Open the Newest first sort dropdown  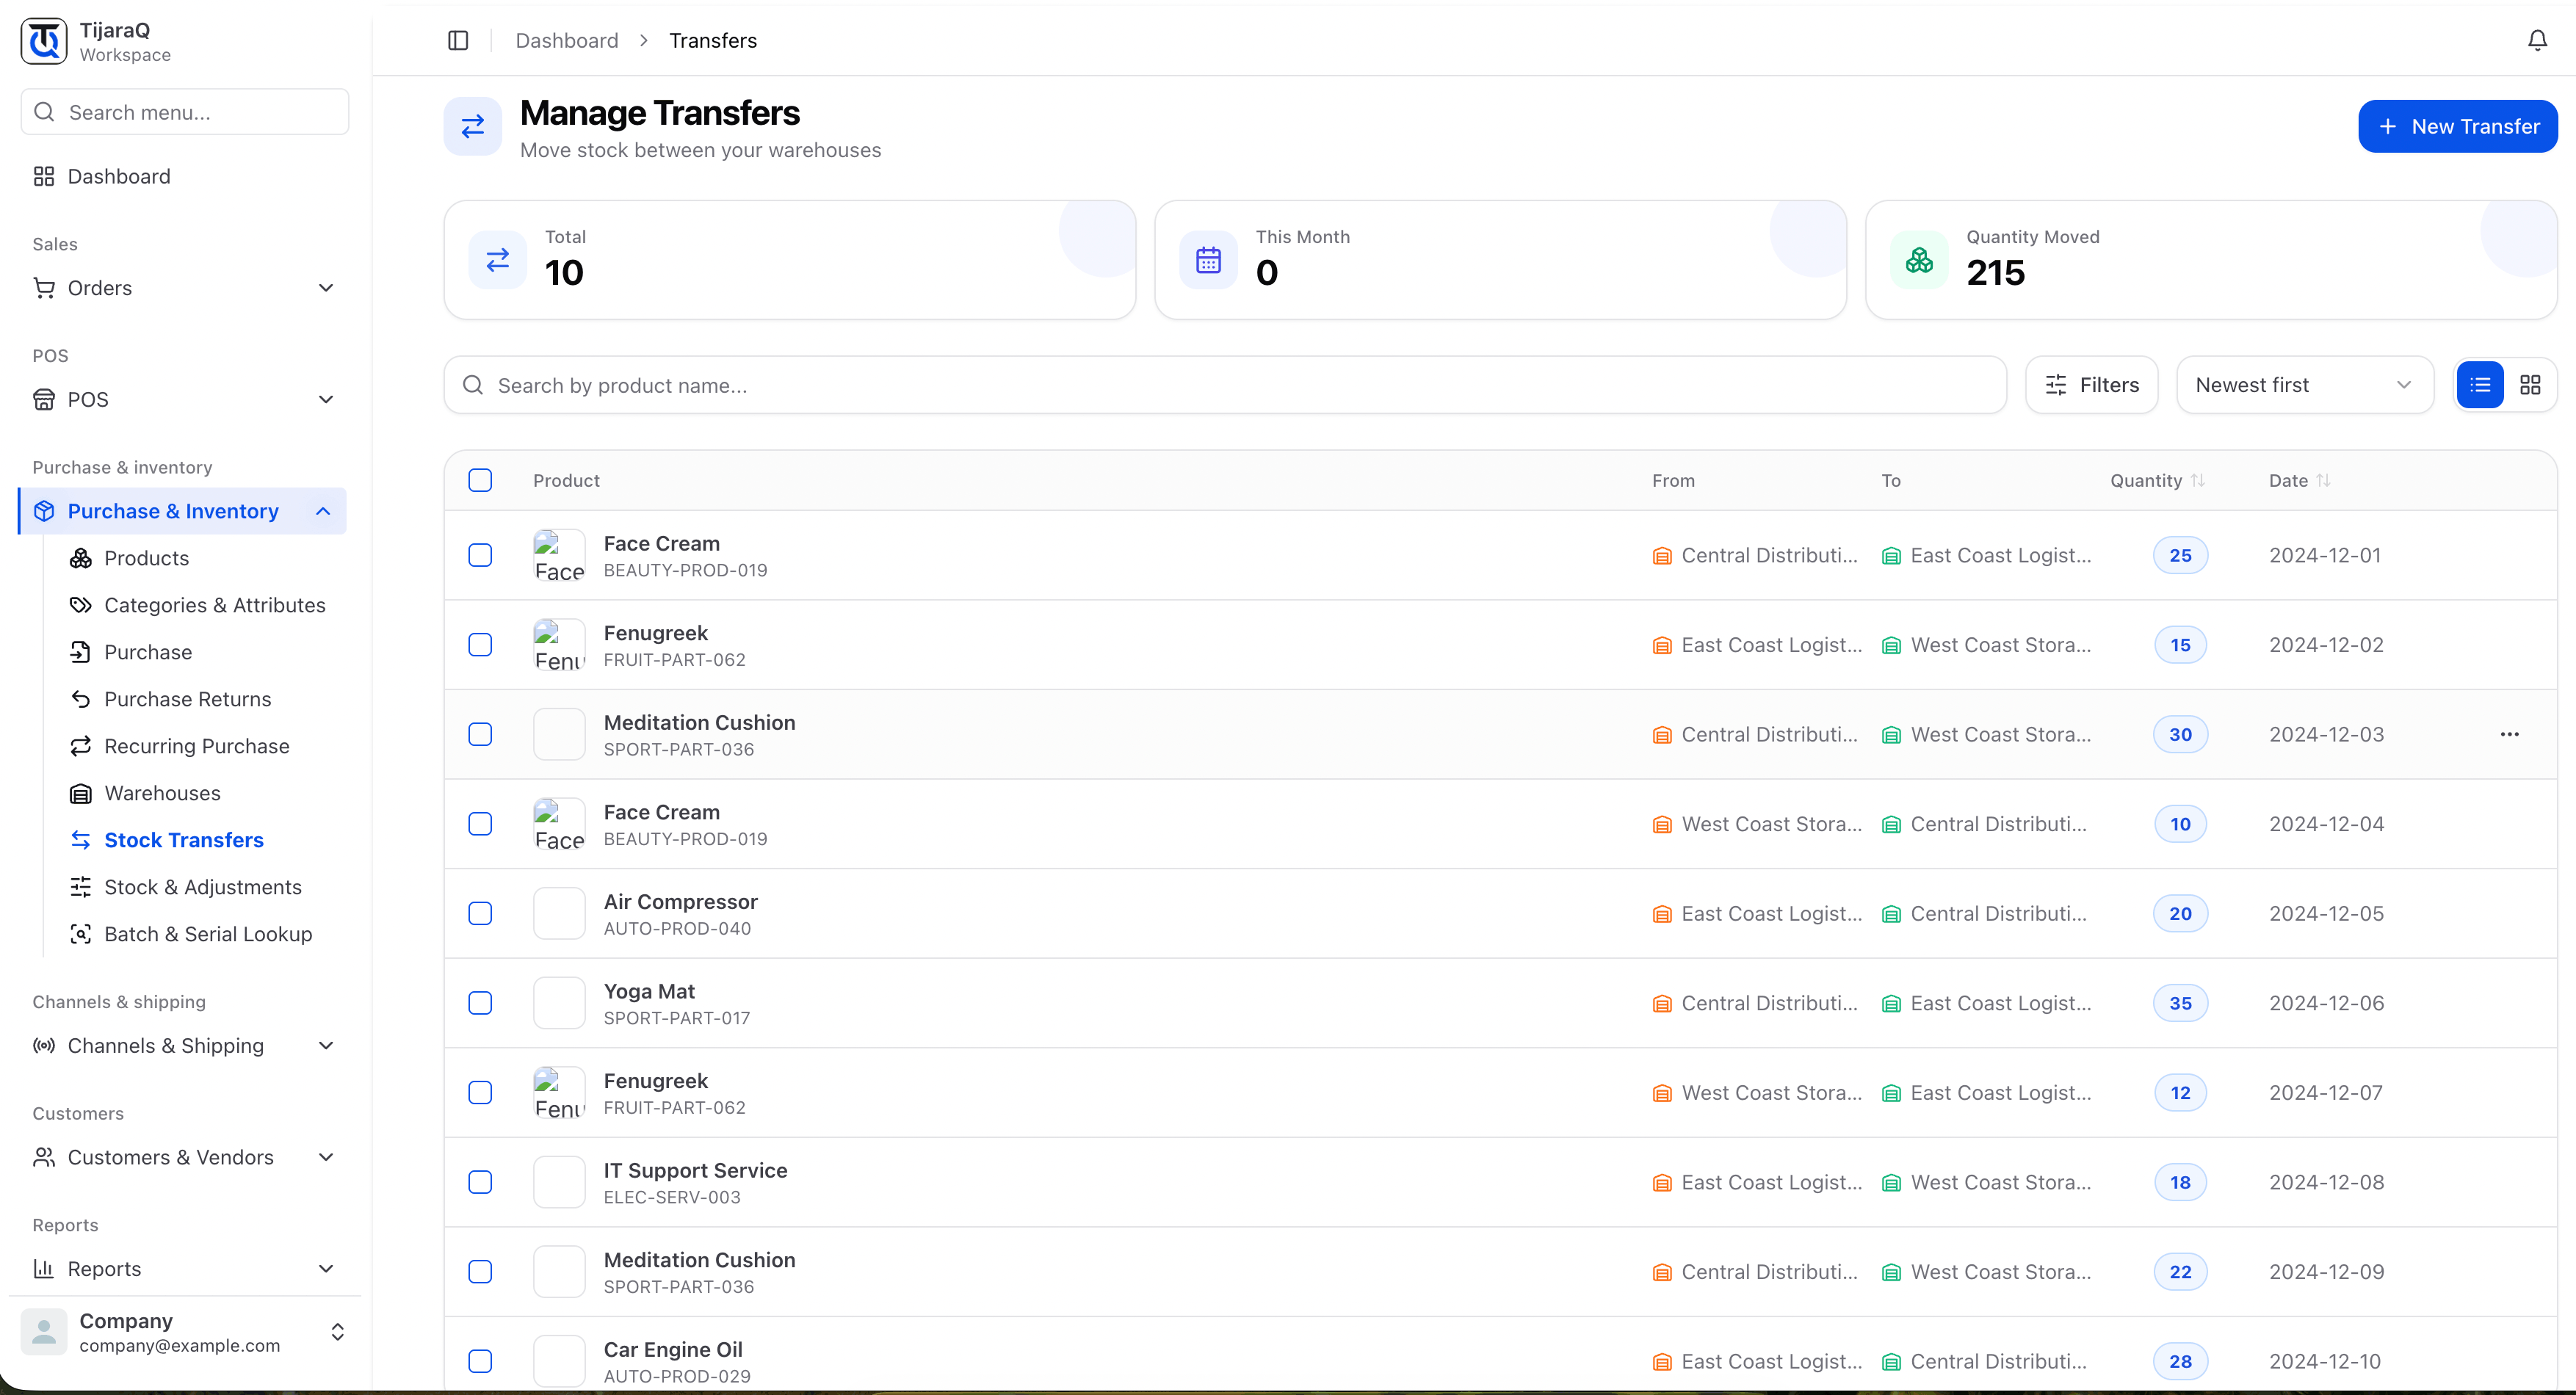point(2304,385)
